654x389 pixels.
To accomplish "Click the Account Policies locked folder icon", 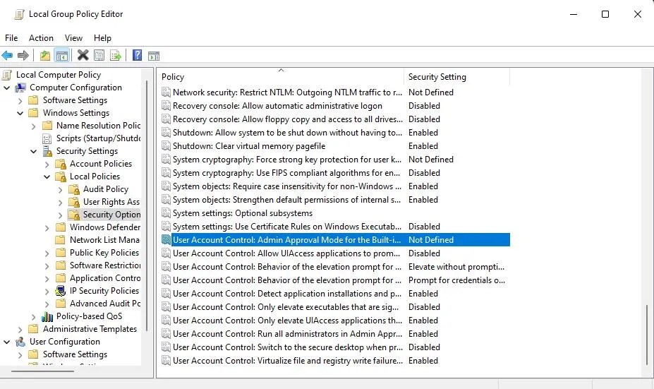I will point(61,164).
